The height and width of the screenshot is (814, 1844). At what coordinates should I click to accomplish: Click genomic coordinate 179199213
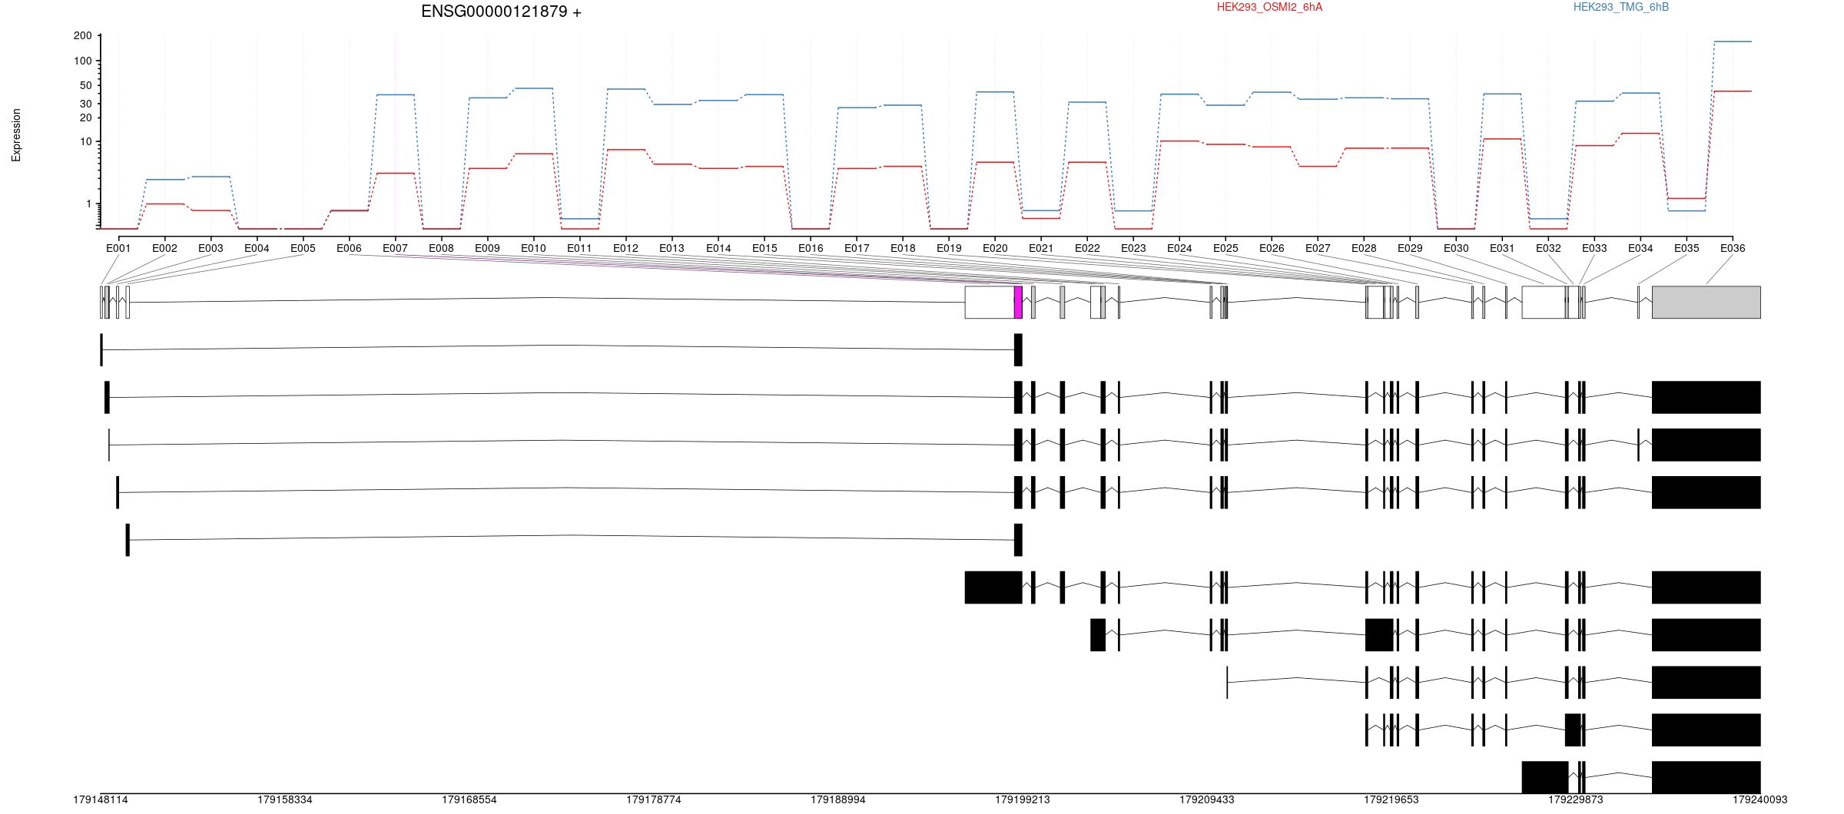tap(1023, 800)
